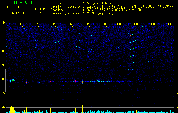Click the 1010 time marker
Viewport: 178px width, 113px height.
click(171, 24)
